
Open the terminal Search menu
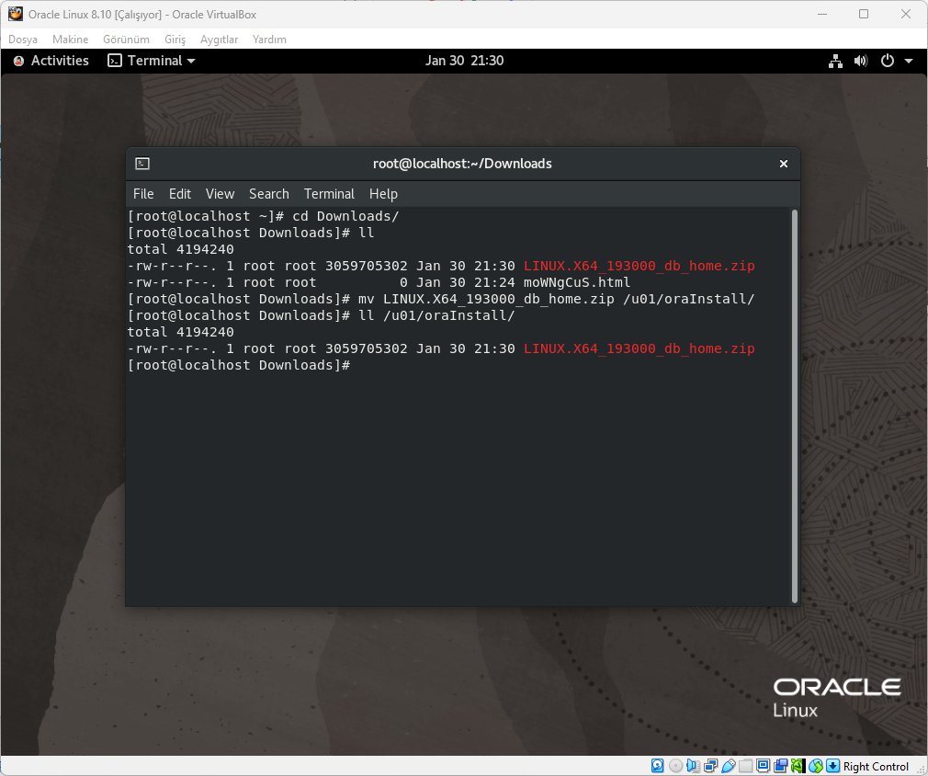click(268, 194)
